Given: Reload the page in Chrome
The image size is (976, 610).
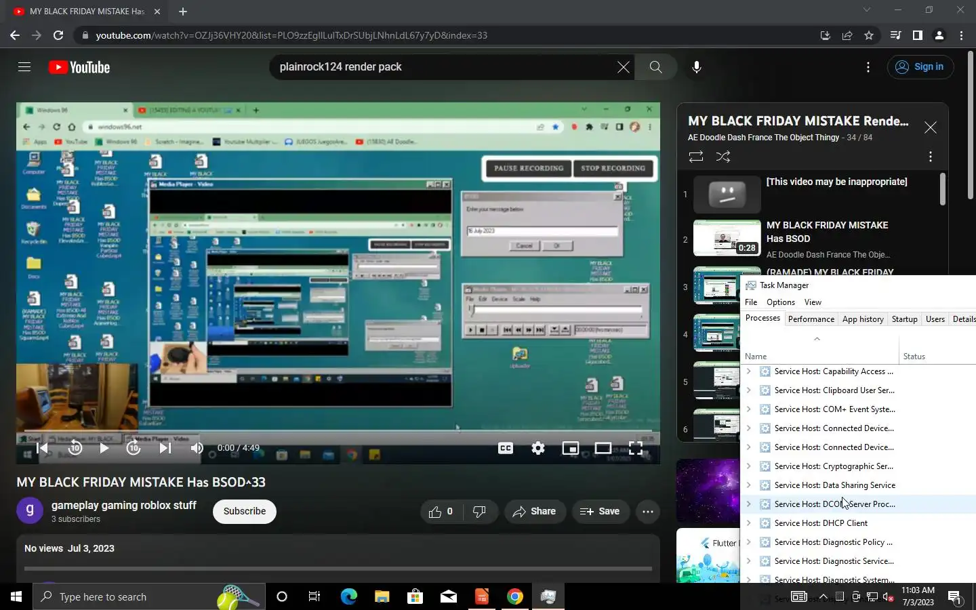Looking at the screenshot, I should tap(58, 35).
